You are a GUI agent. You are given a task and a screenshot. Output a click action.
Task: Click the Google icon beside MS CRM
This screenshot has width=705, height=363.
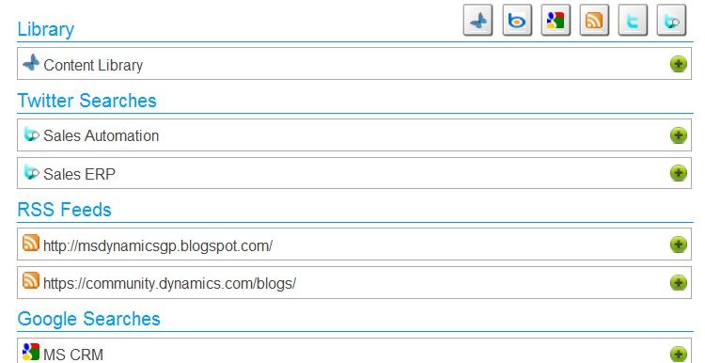[31, 352]
